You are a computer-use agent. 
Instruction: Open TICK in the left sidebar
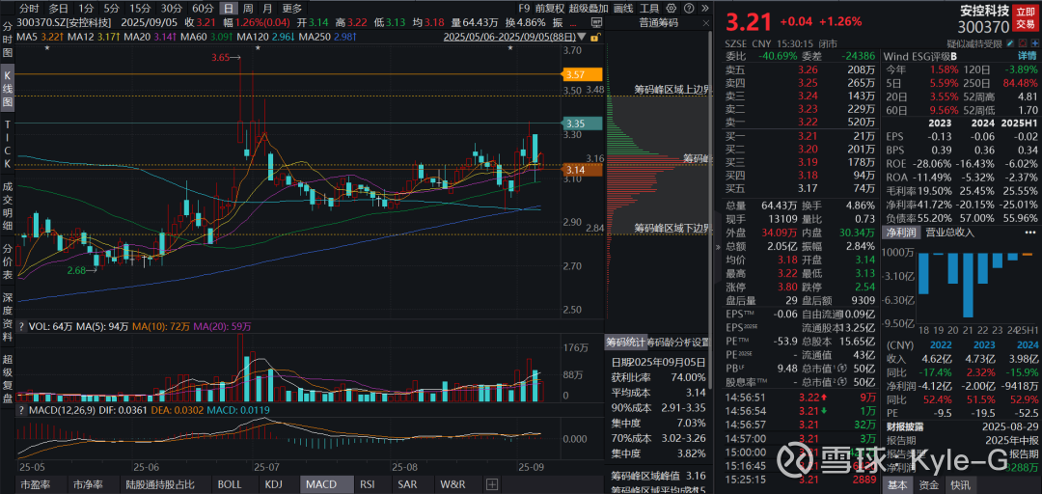8,143
